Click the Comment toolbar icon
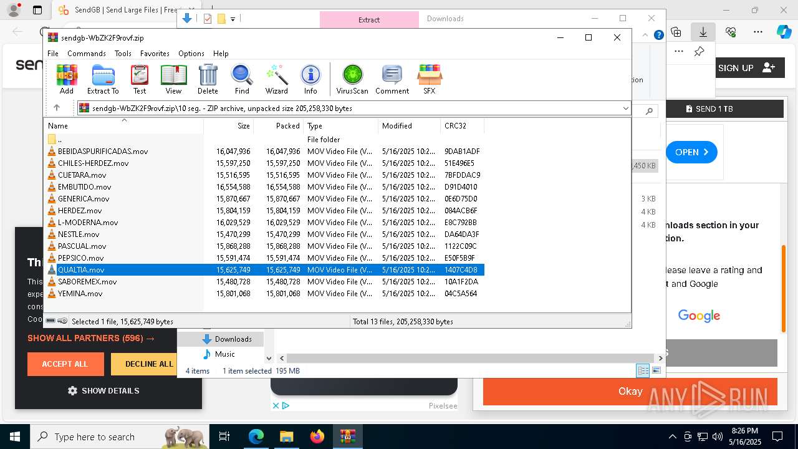 [392, 79]
